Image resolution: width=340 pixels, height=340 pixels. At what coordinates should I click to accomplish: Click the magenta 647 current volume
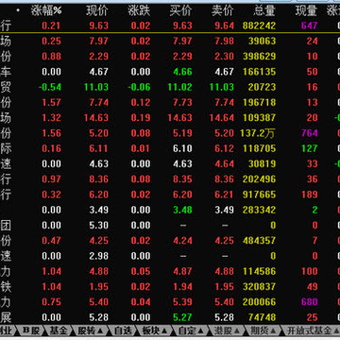309,25
